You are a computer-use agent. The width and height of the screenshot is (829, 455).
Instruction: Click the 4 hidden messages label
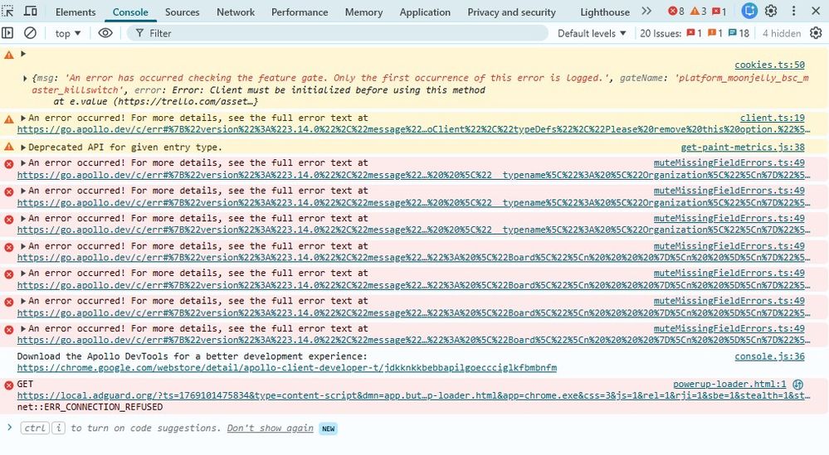pos(782,33)
